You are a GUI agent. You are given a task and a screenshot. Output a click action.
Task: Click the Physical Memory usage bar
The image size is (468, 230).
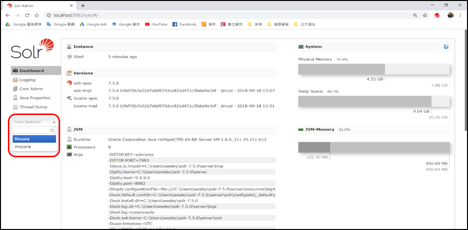(x=374, y=69)
